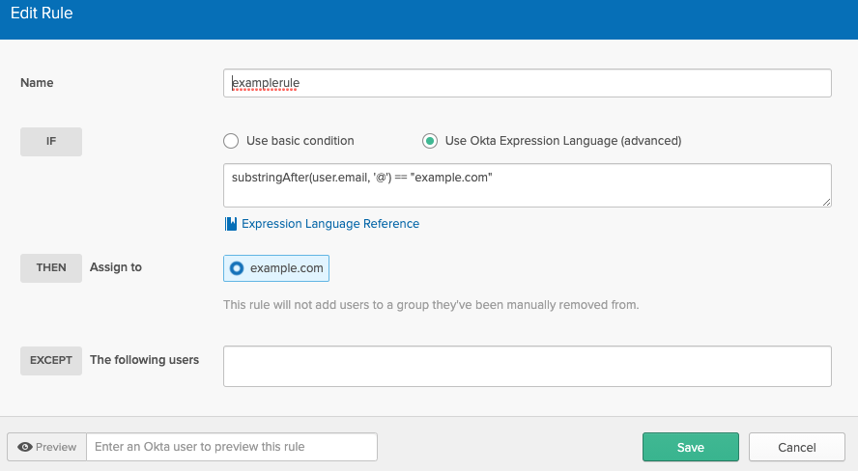Click the note about manually removed users
The image size is (858, 471).
(x=431, y=305)
